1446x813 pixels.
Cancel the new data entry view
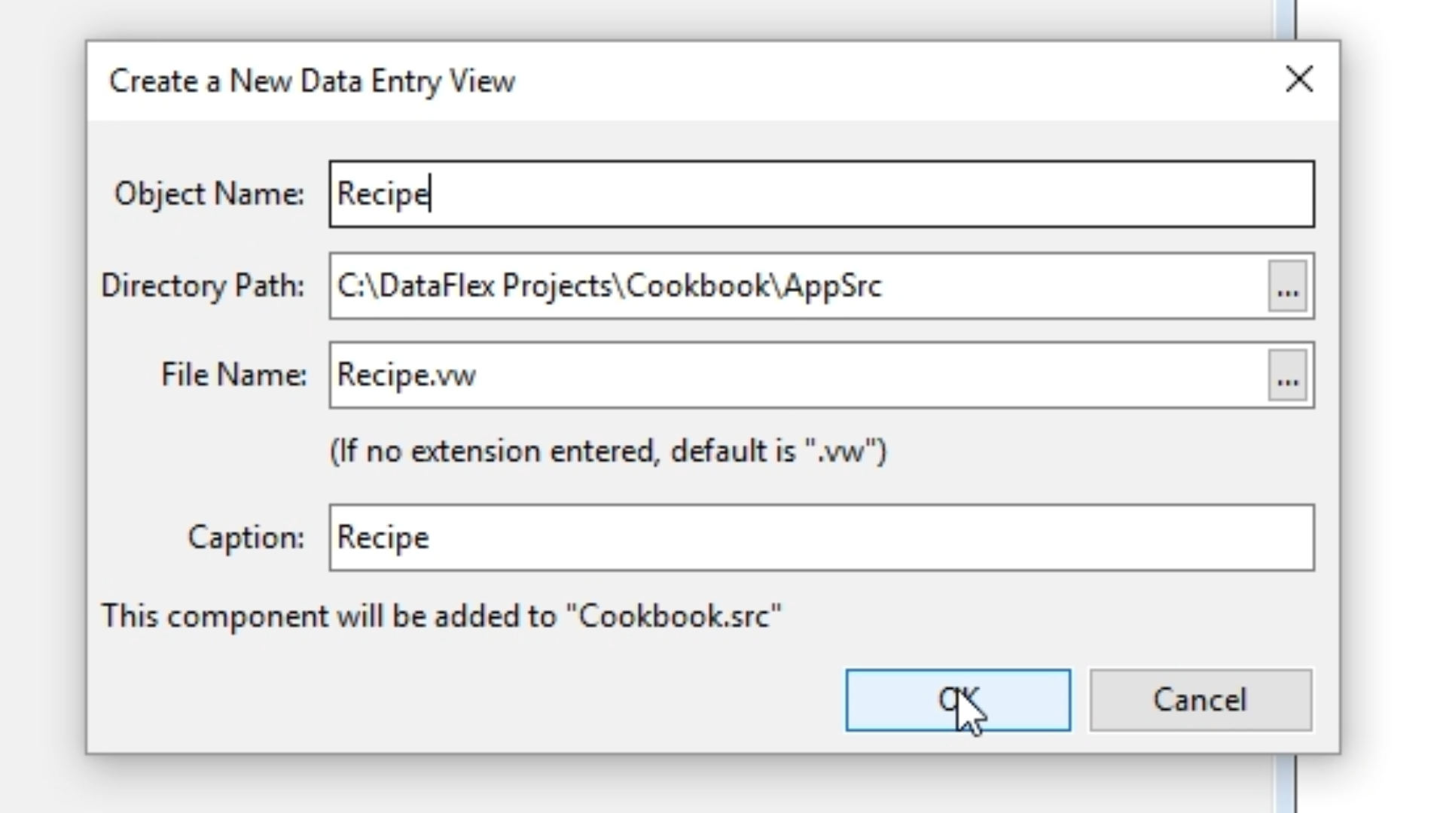(x=1200, y=700)
